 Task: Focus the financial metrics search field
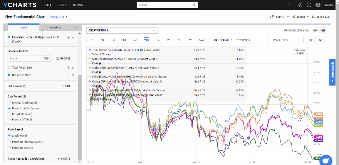25,59
